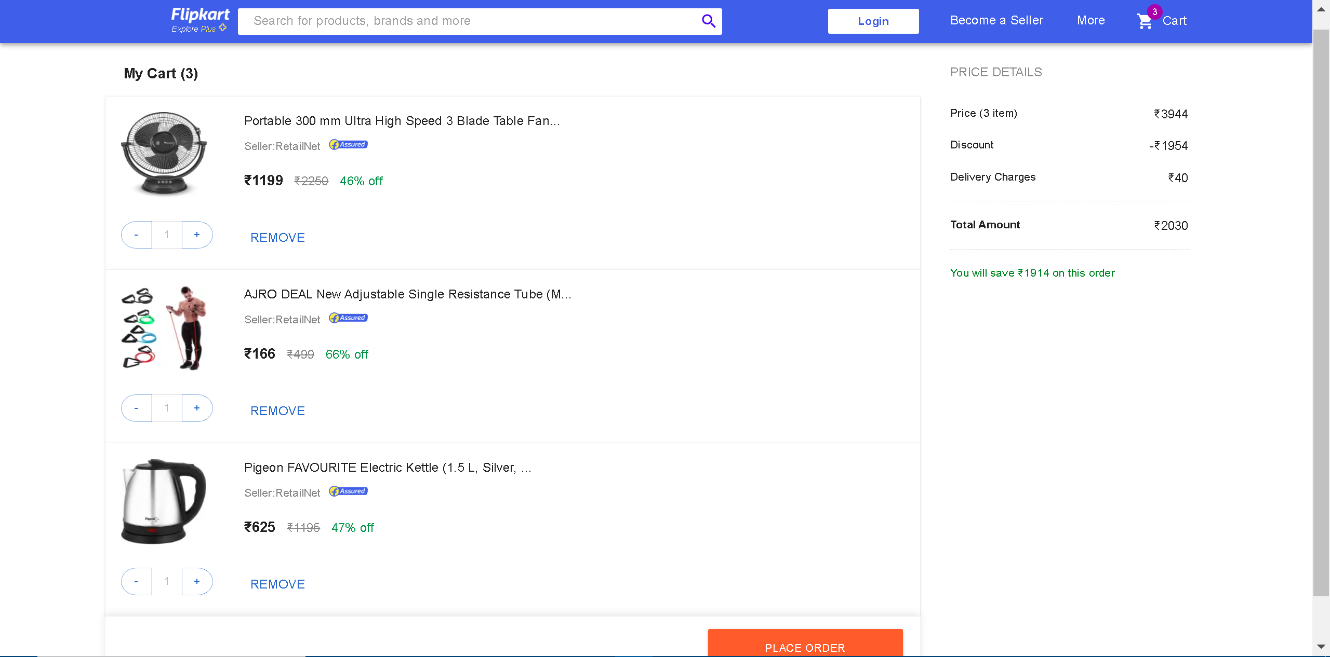Increase Electric Kettle quantity
This screenshot has height=657, width=1330.
(197, 582)
